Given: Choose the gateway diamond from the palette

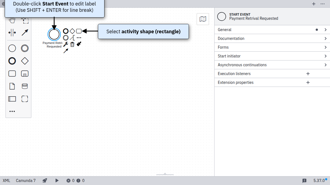Looking at the screenshot, I should (25, 61).
